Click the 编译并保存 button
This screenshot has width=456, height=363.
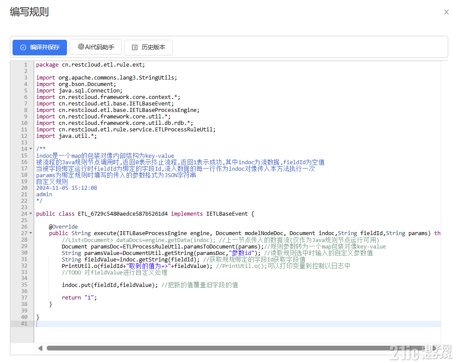(40, 48)
